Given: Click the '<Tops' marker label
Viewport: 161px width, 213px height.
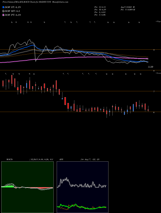Looking at the screenshot, I should pos(158,22).
